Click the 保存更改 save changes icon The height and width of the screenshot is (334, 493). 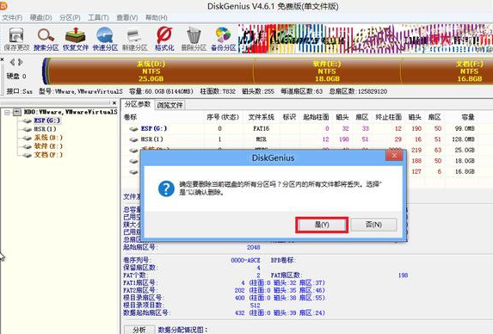(x=16, y=39)
